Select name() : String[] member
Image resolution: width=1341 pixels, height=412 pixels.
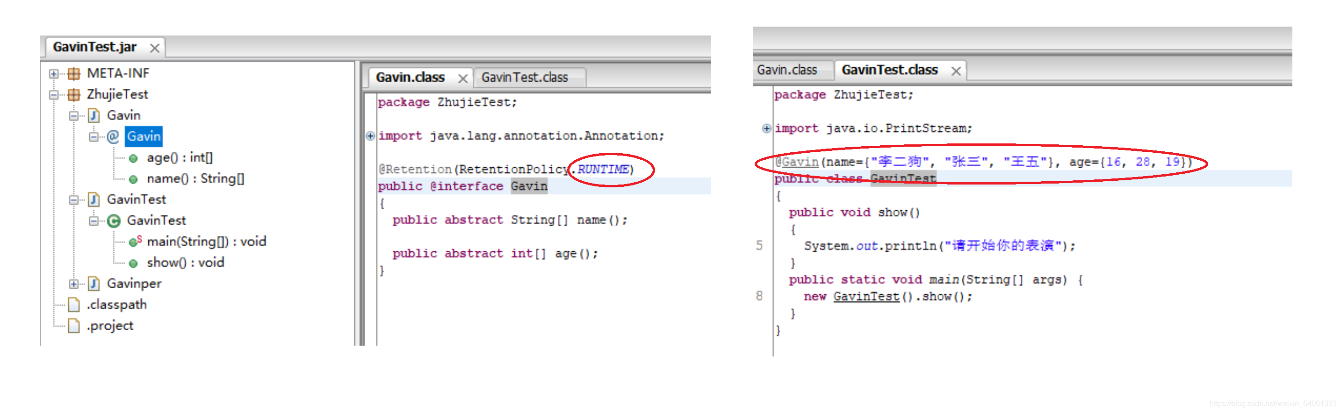195,179
